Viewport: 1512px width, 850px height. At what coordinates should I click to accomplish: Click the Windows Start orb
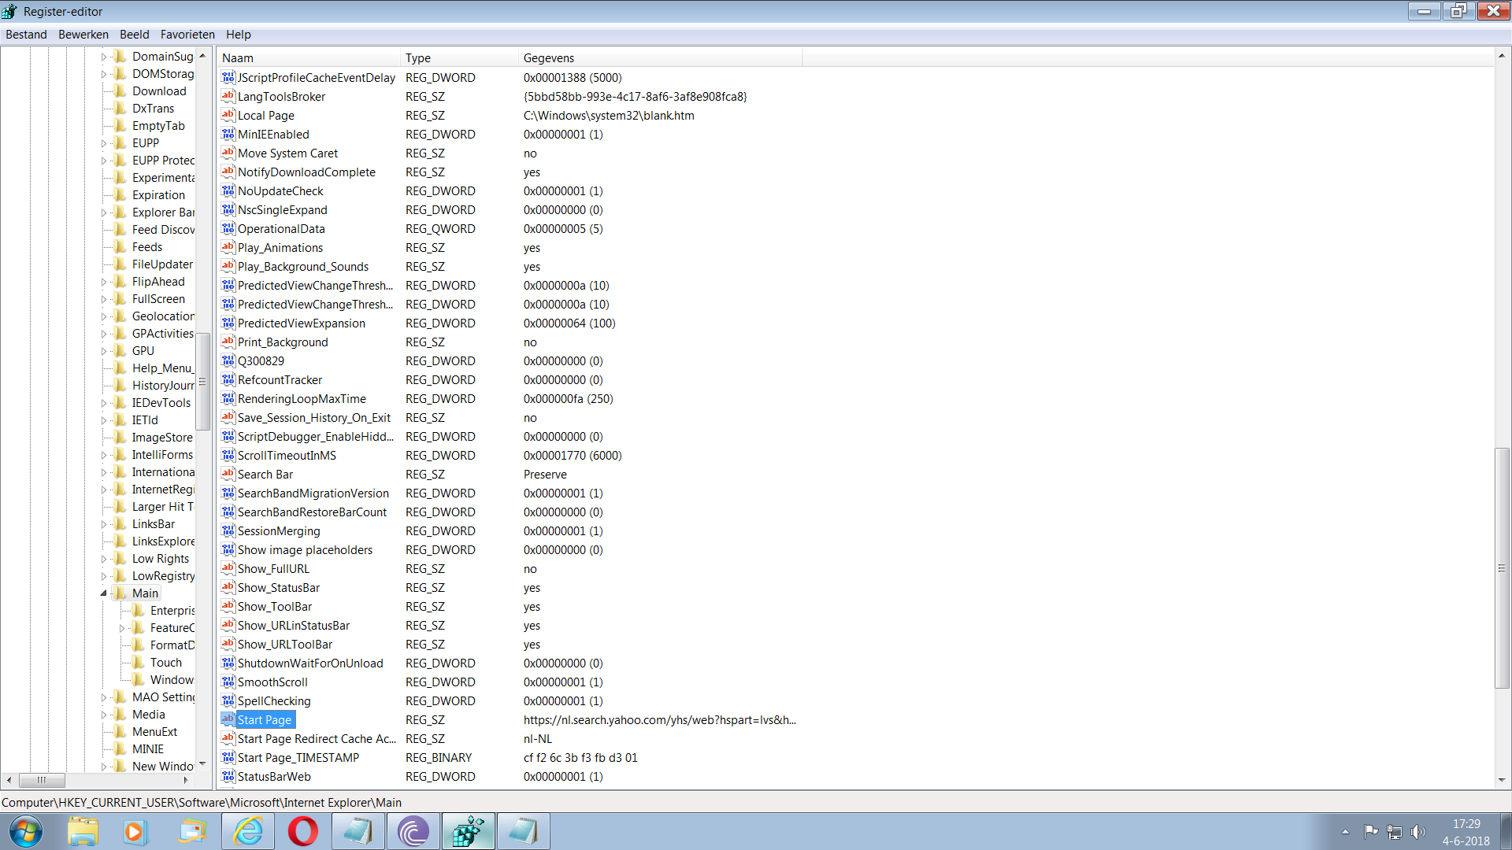[x=26, y=831]
